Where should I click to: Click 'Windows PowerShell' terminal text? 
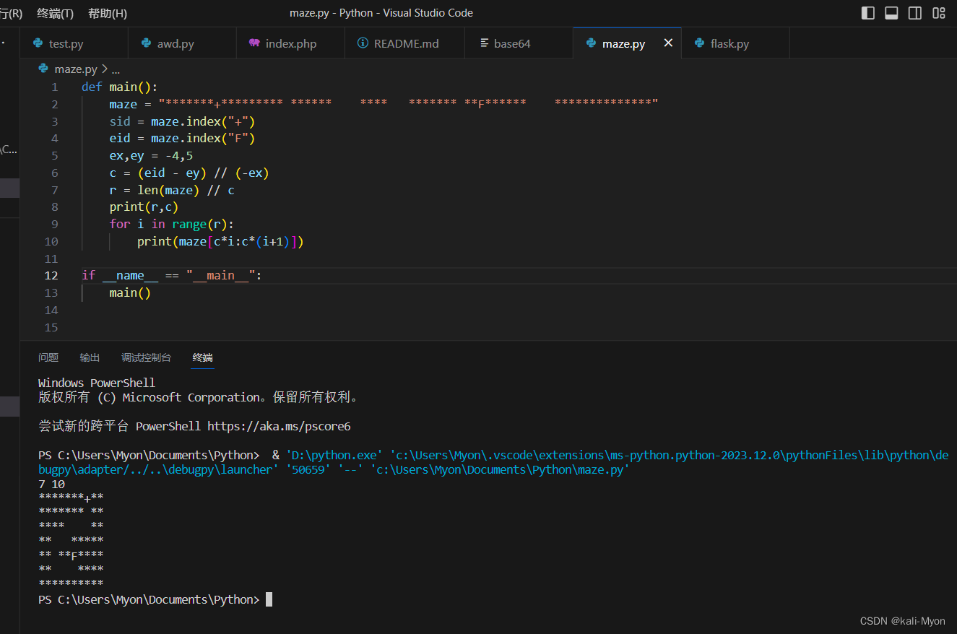click(x=97, y=383)
